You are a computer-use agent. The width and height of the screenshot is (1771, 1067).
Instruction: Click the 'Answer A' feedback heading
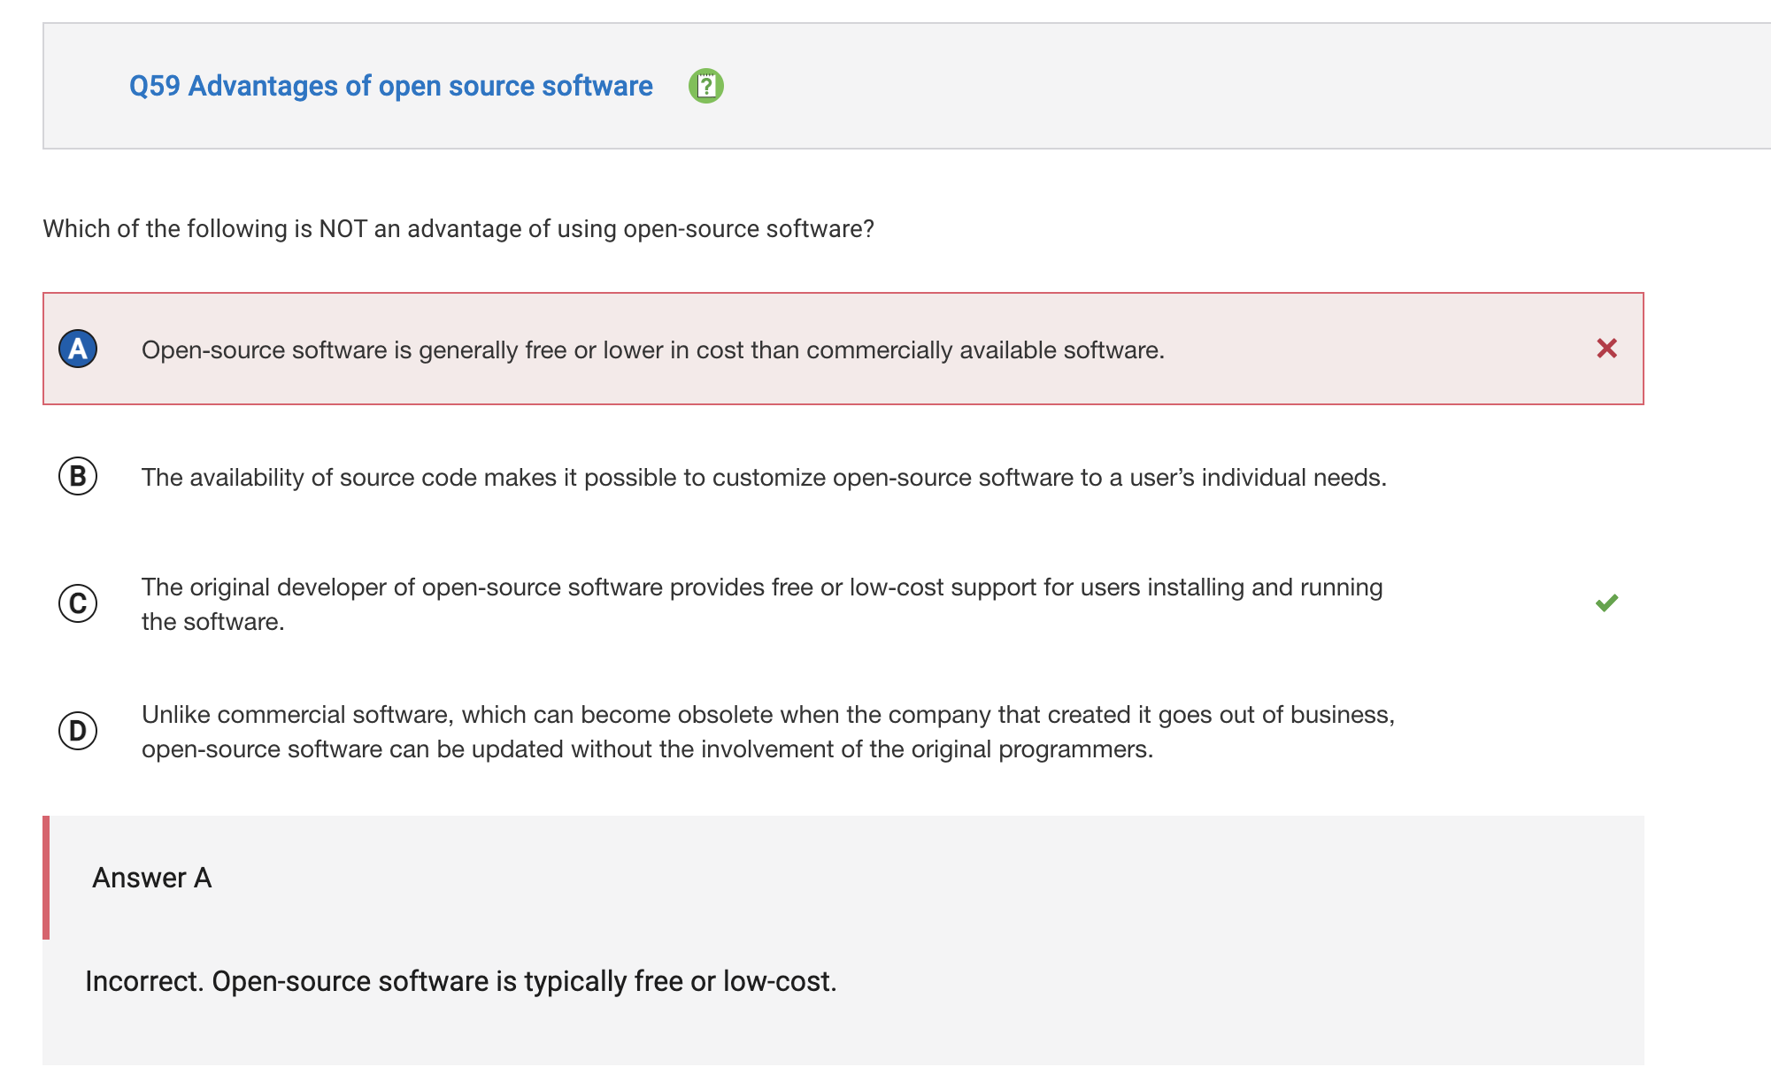[151, 878]
